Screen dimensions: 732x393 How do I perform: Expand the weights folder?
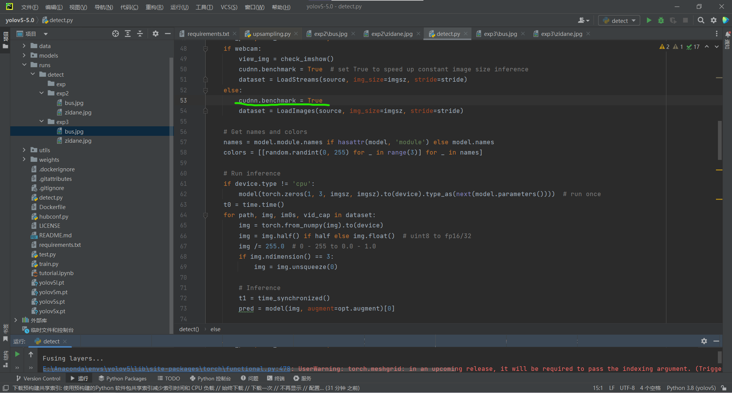point(24,159)
